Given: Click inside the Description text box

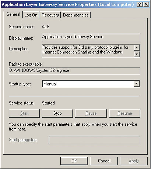Looking at the screenshot, I should (88, 51).
